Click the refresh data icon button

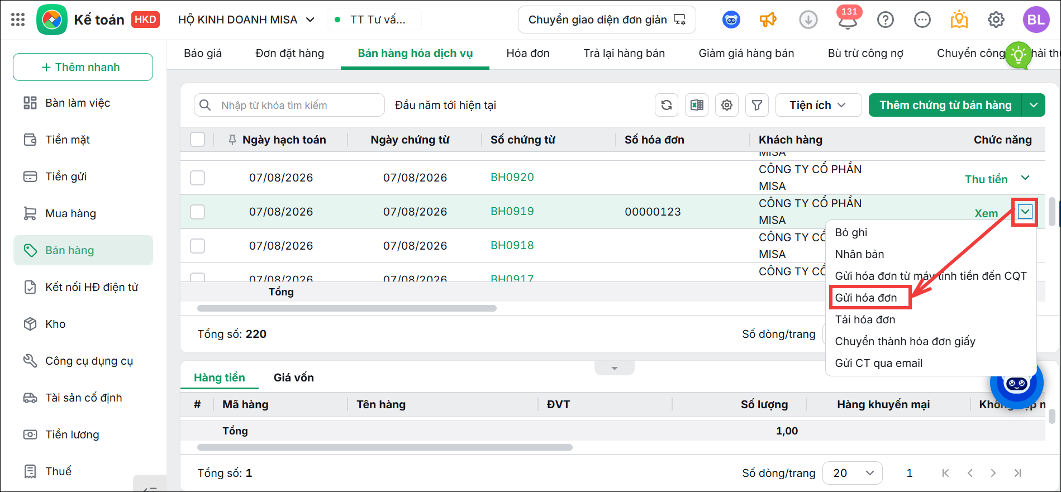[667, 105]
